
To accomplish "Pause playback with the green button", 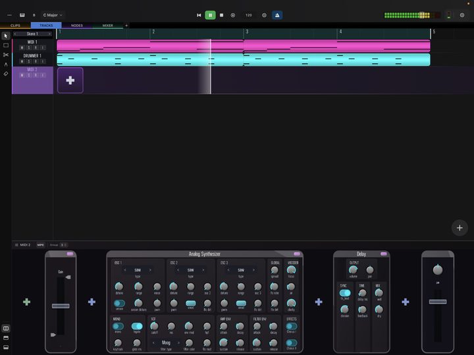I will (211, 15).
